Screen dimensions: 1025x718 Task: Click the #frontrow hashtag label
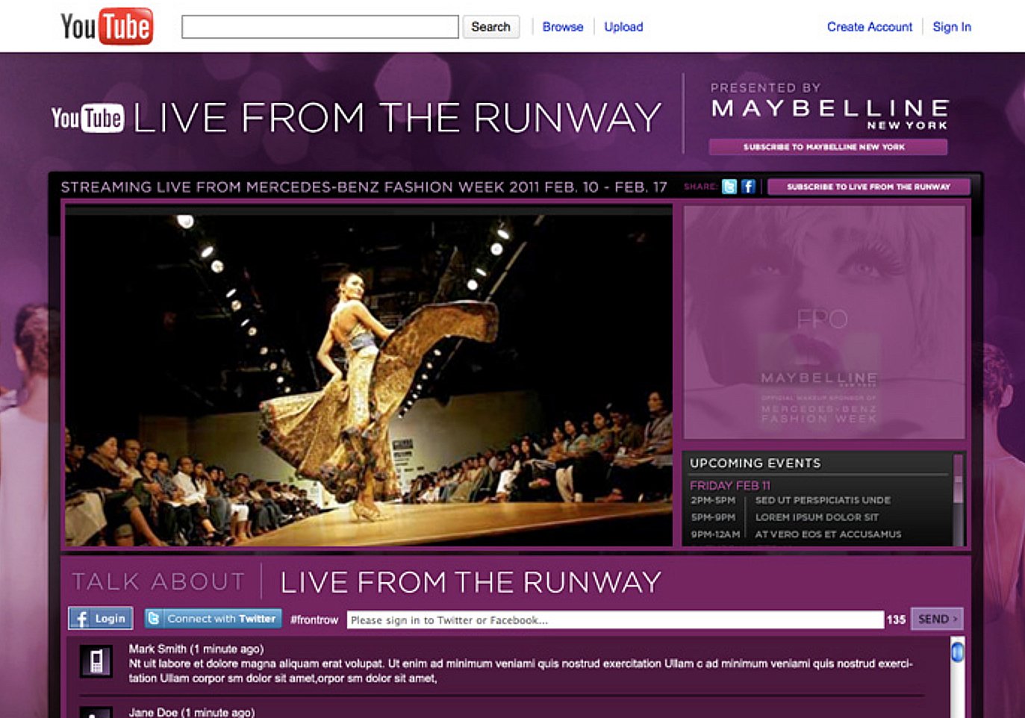[314, 620]
